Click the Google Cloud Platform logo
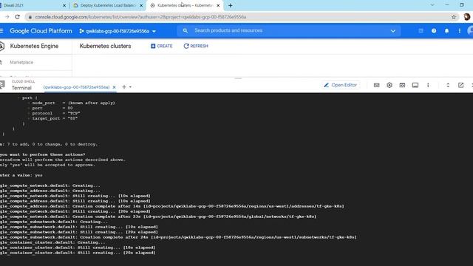Image resolution: width=473 pixels, height=266 pixels. tap(41, 31)
